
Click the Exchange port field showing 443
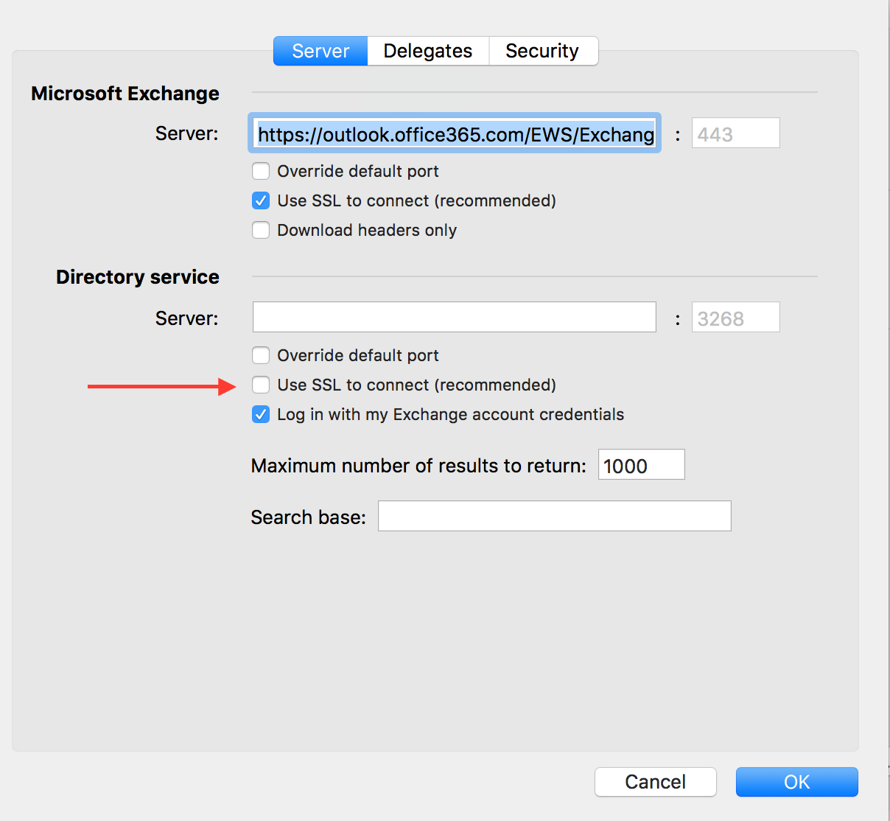[735, 133]
